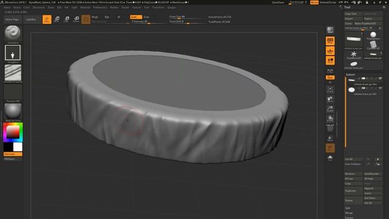
Task: Select the Move gizmo icon
Action: [x=57, y=19]
